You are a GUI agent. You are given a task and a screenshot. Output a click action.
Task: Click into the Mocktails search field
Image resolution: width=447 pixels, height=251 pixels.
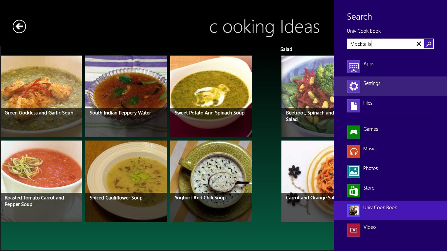pyautogui.click(x=381, y=44)
